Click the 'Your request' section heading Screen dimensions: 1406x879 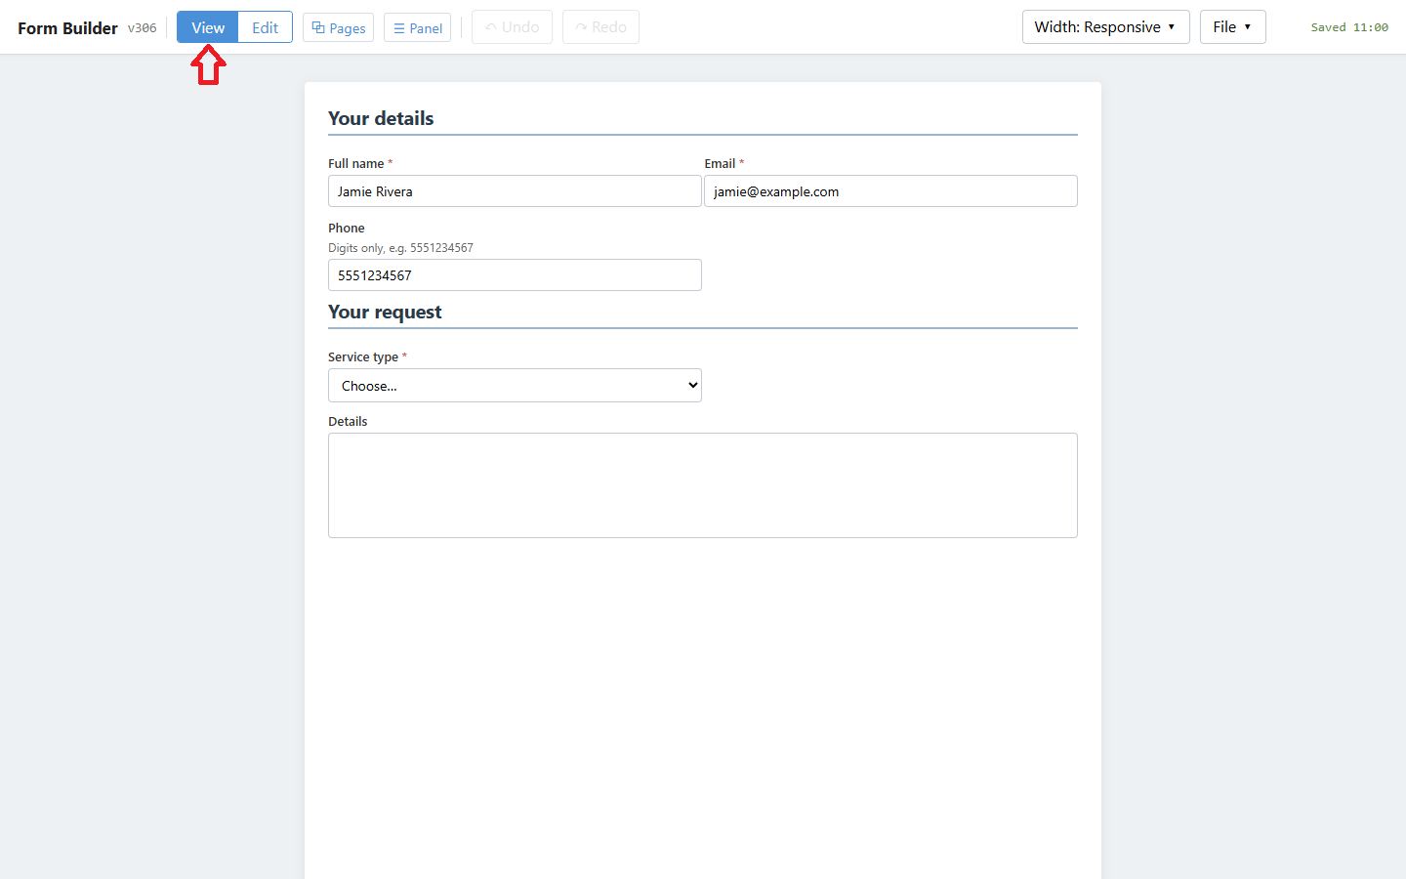(x=385, y=312)
